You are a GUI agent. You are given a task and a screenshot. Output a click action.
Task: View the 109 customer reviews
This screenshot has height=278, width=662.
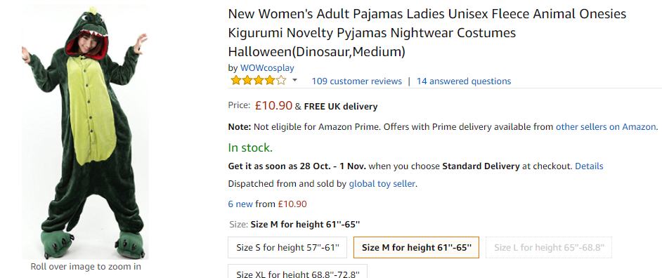[x=357, y=81]
